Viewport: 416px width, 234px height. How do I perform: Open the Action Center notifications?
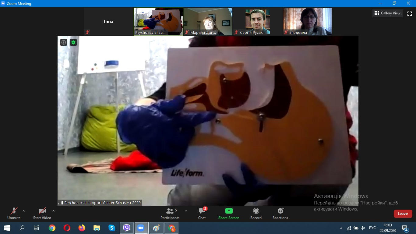(x=405, y=228)
